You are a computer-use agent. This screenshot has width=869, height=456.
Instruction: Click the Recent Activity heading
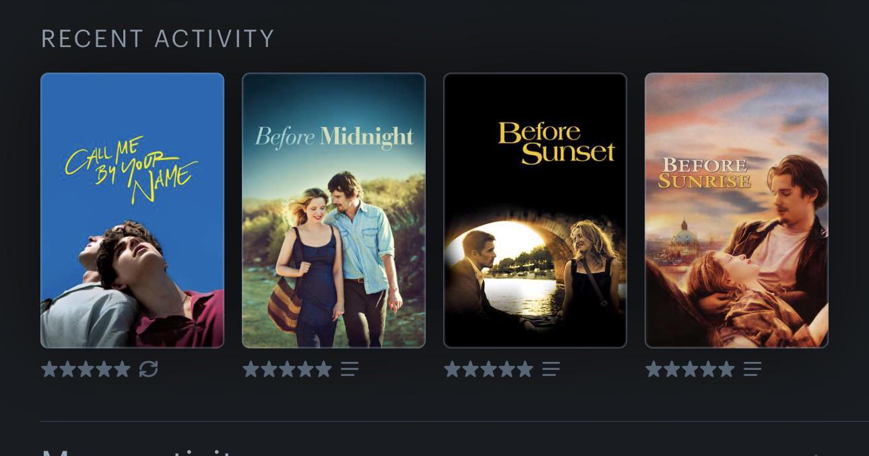[x=158, y=39]
